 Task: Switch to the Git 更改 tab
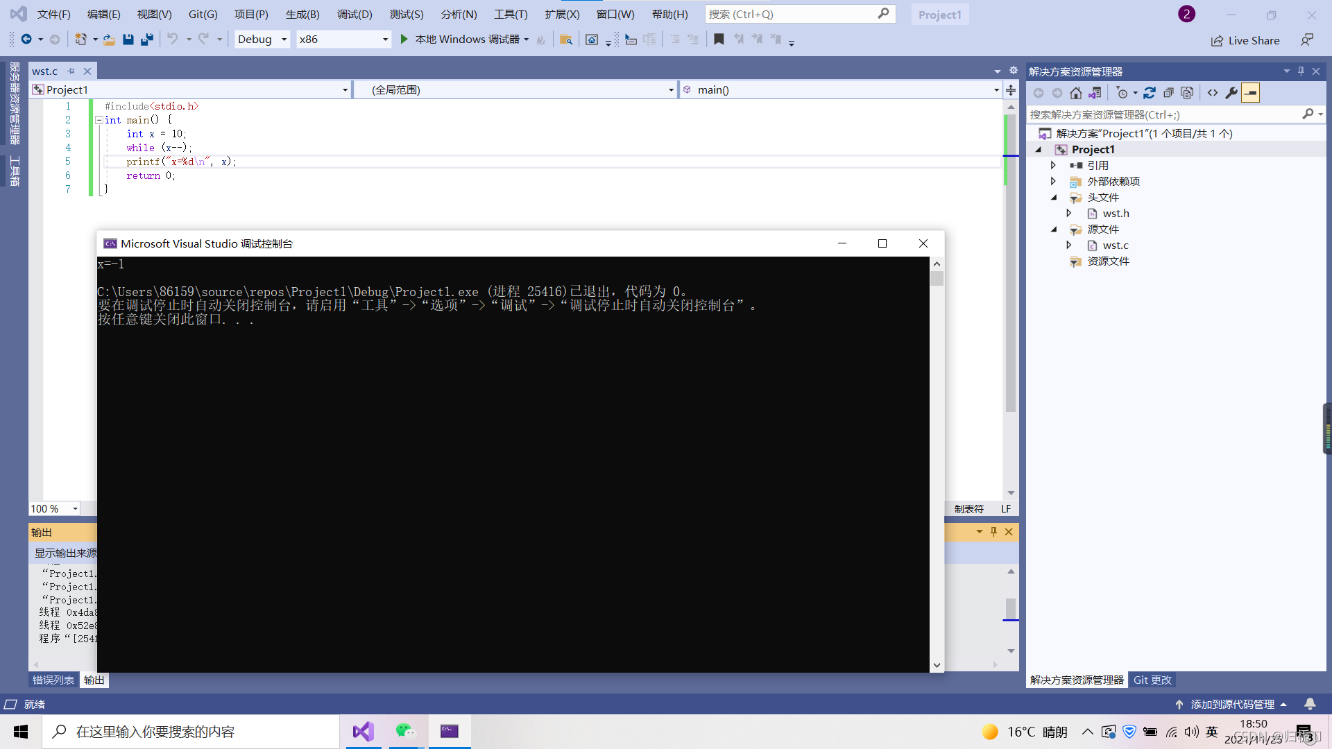(1152, 680)
